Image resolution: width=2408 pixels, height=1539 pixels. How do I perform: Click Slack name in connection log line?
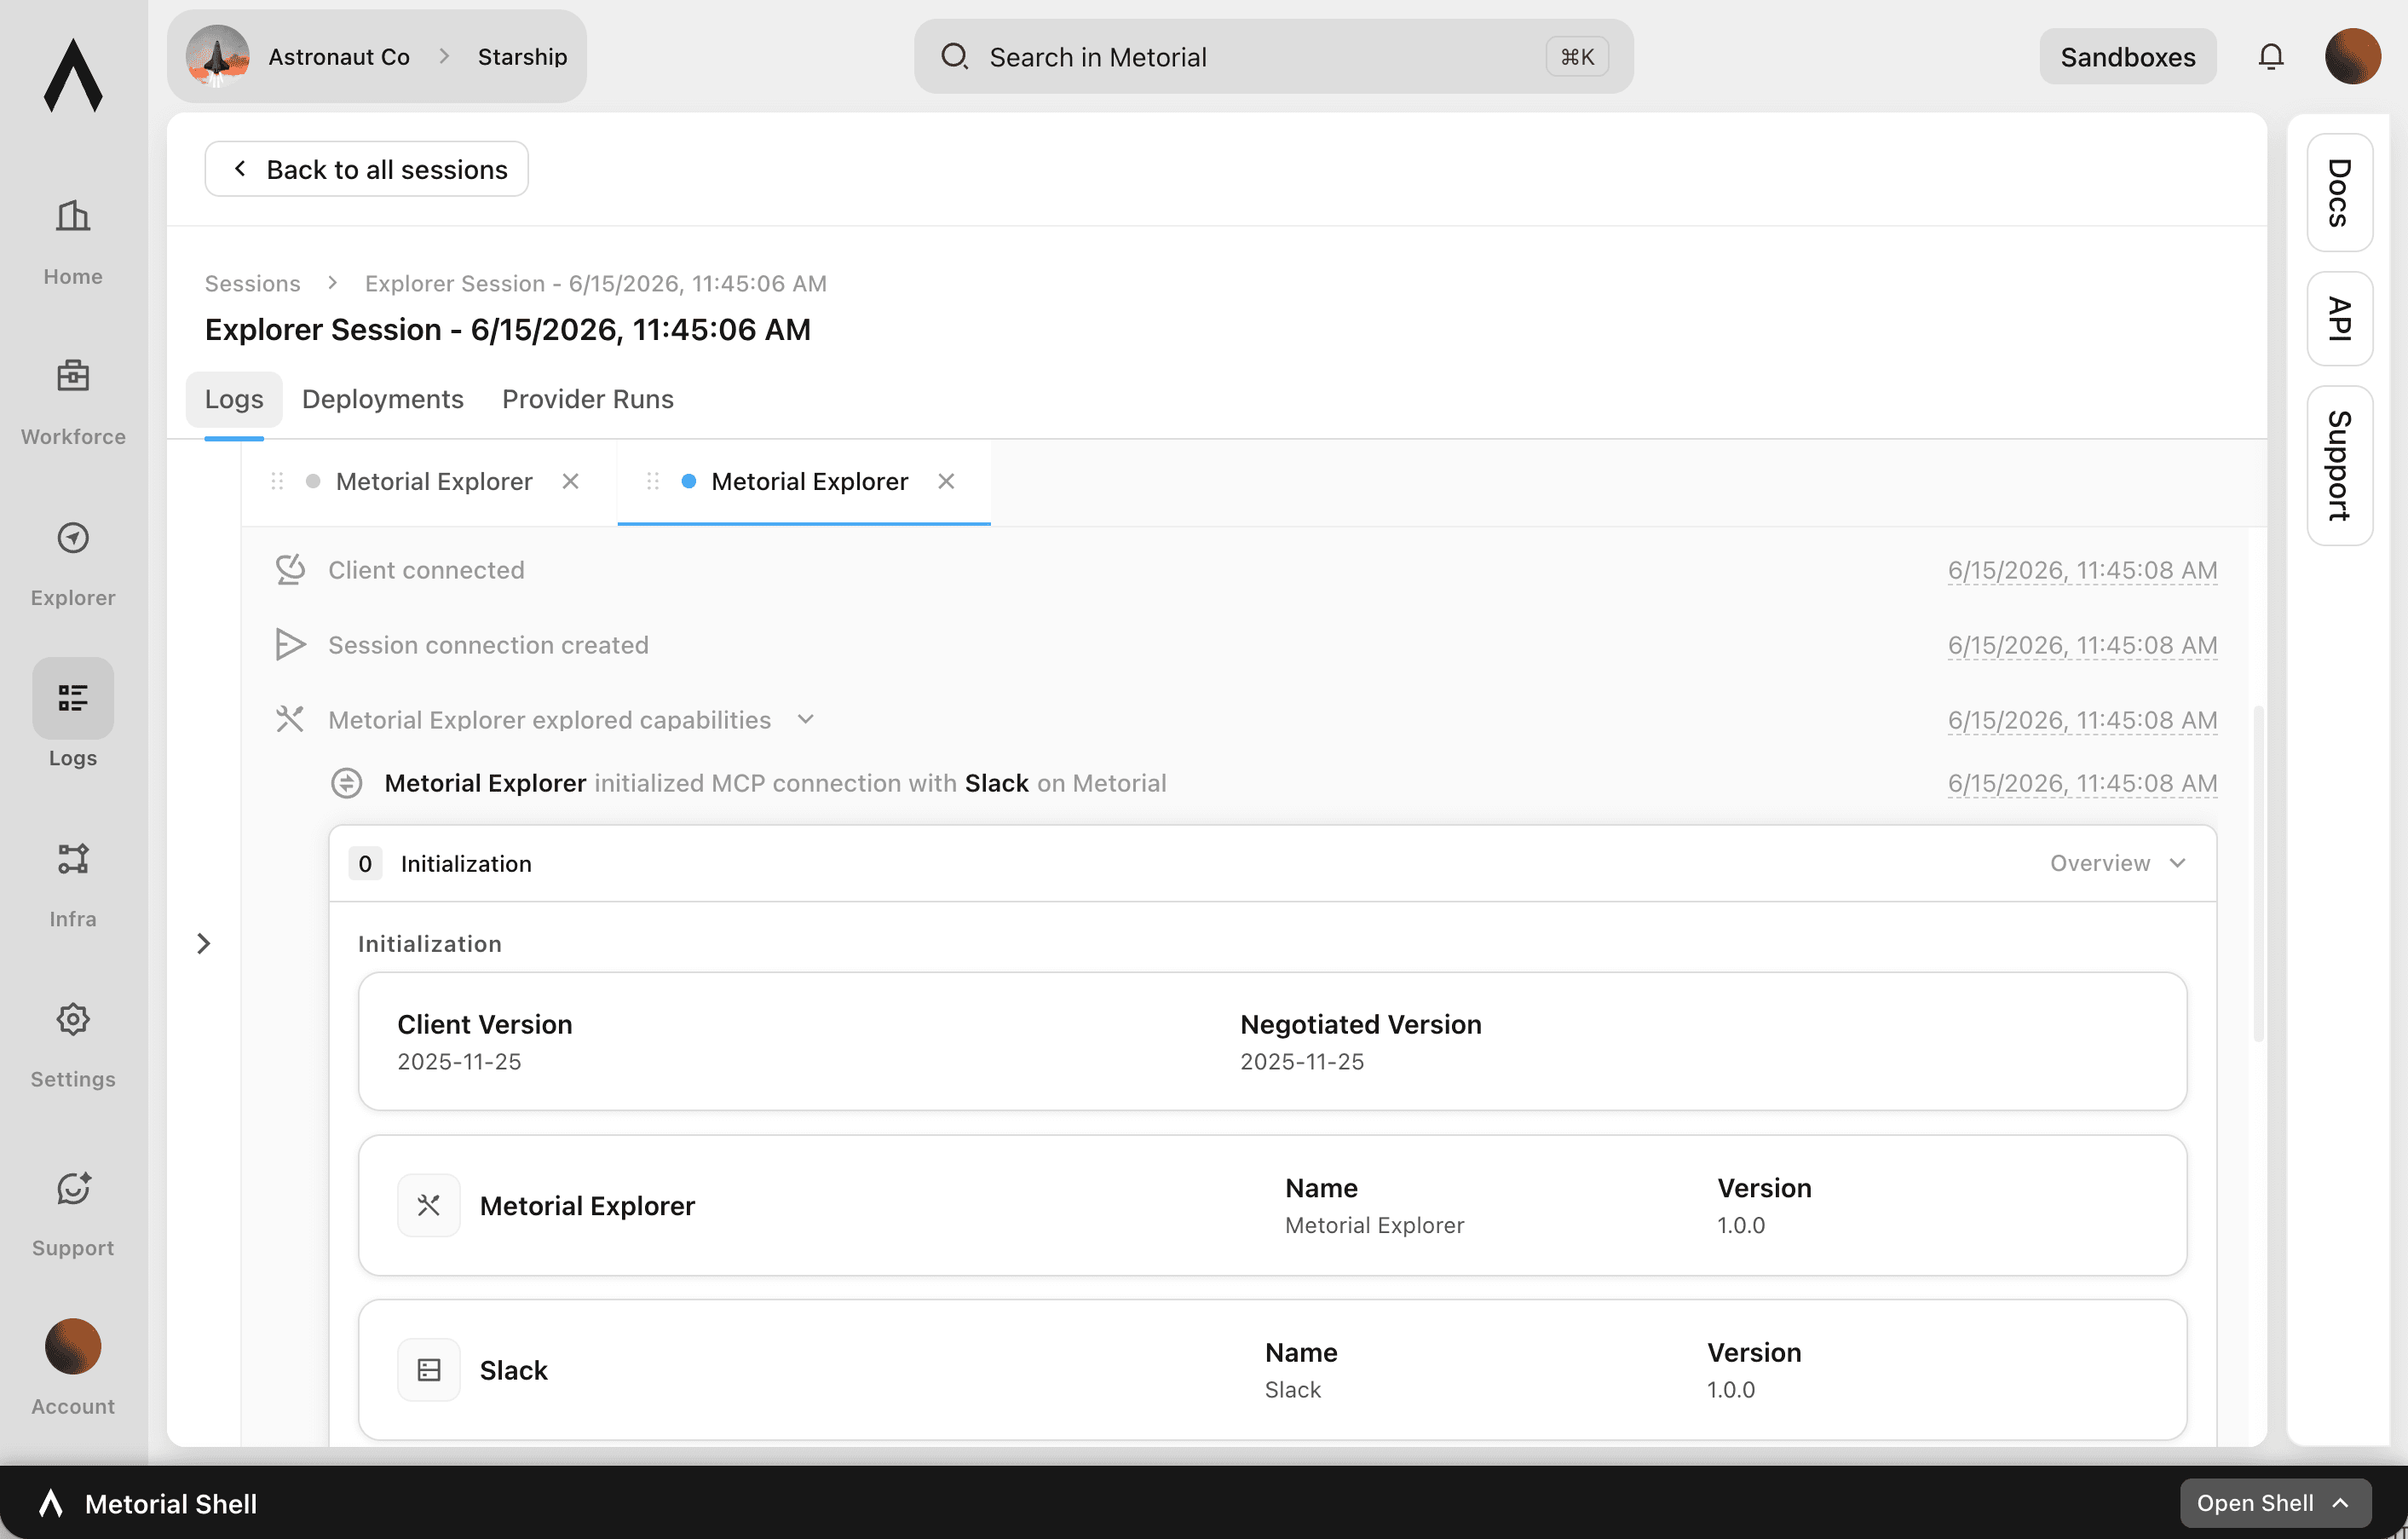996,783
